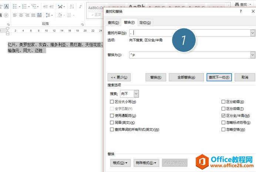Viewport: 256px width, 172px height.
Task: Click the justify align icon
Action: click(34, 15)
